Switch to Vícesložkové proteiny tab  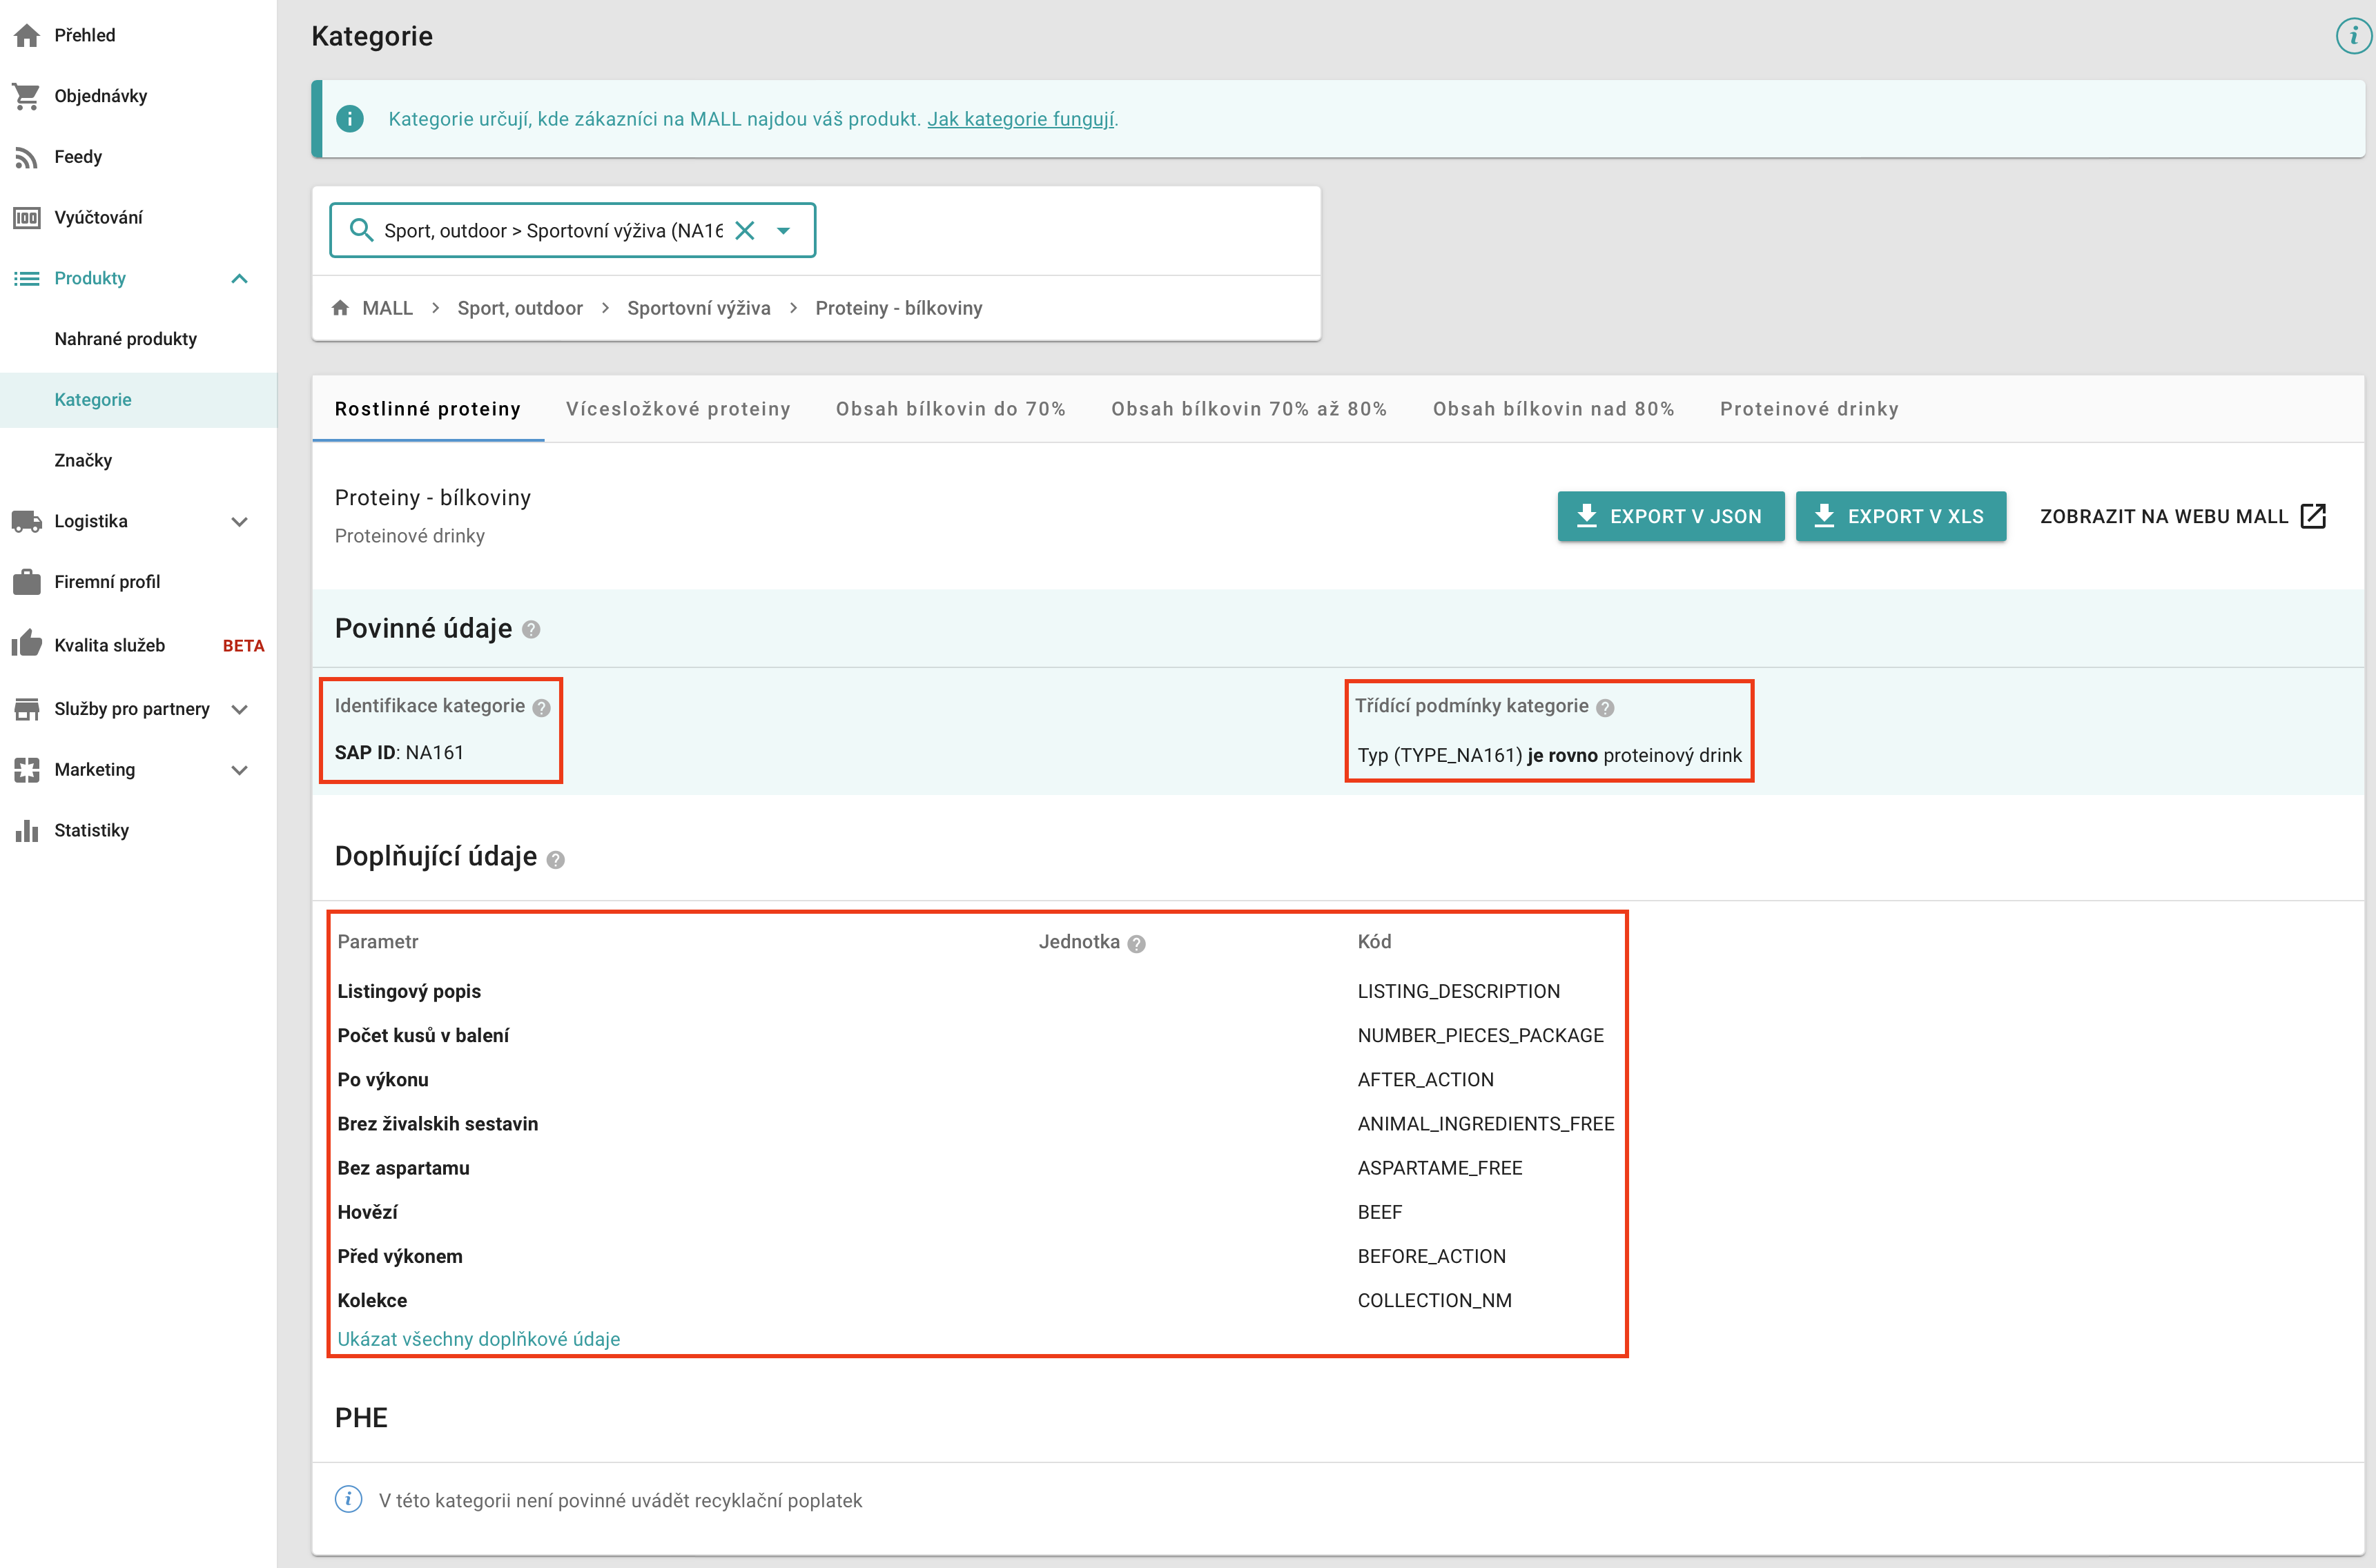[678, 409]
